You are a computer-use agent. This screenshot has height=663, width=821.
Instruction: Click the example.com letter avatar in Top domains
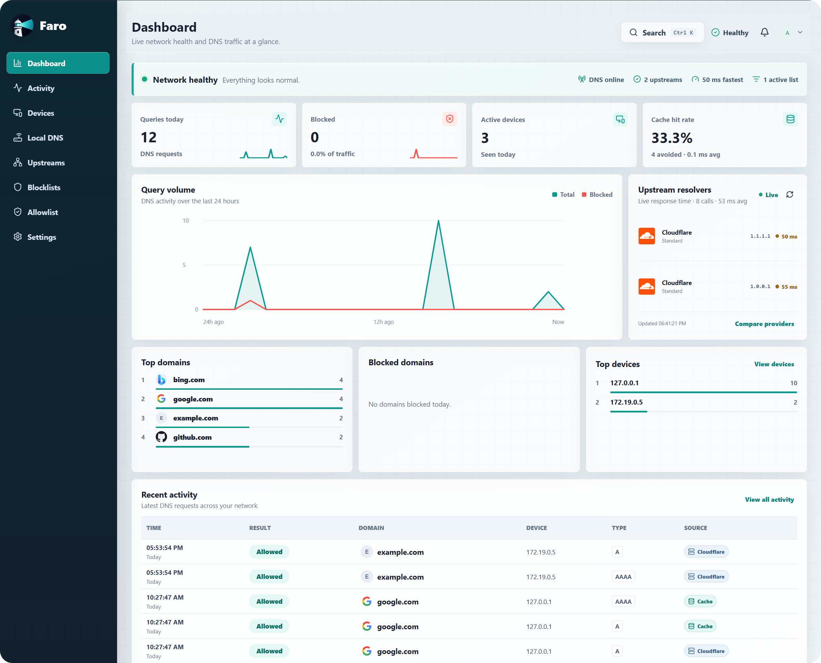click(x=161, y=418)
